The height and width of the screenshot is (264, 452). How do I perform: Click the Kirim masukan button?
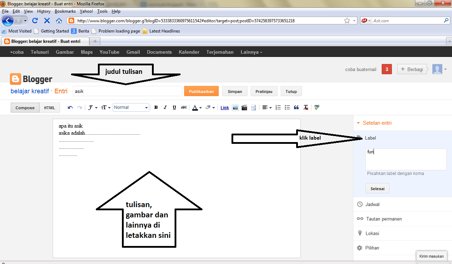(432, 256)
